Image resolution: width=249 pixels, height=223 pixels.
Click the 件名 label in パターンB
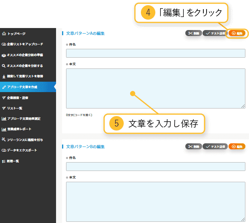pyautogui.click(x=72, y=158)
